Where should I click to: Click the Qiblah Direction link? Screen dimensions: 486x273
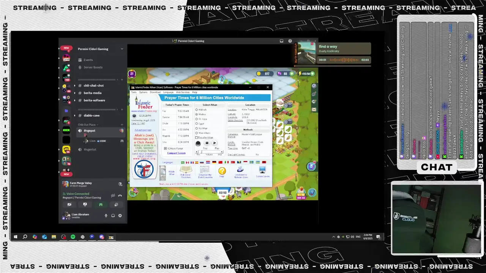point(235,120)
